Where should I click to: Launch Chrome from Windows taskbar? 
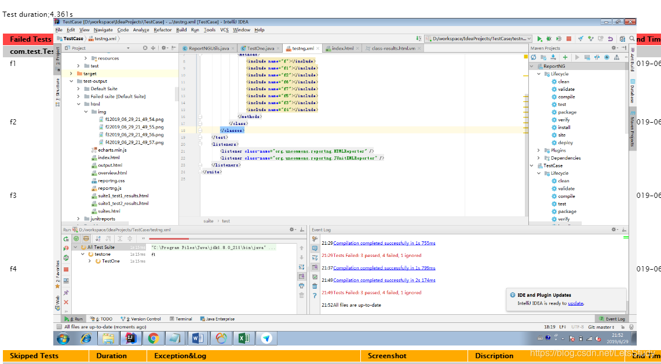[x=153, y=338]
